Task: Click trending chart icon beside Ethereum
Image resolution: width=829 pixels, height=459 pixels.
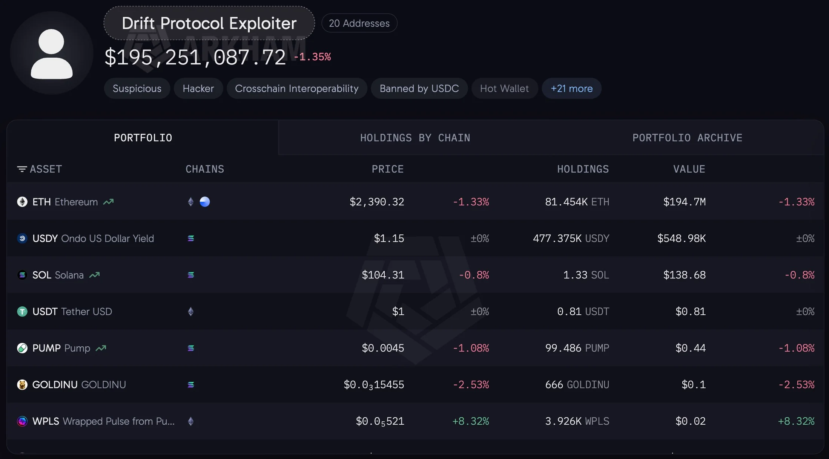Action: click(109, 202)
